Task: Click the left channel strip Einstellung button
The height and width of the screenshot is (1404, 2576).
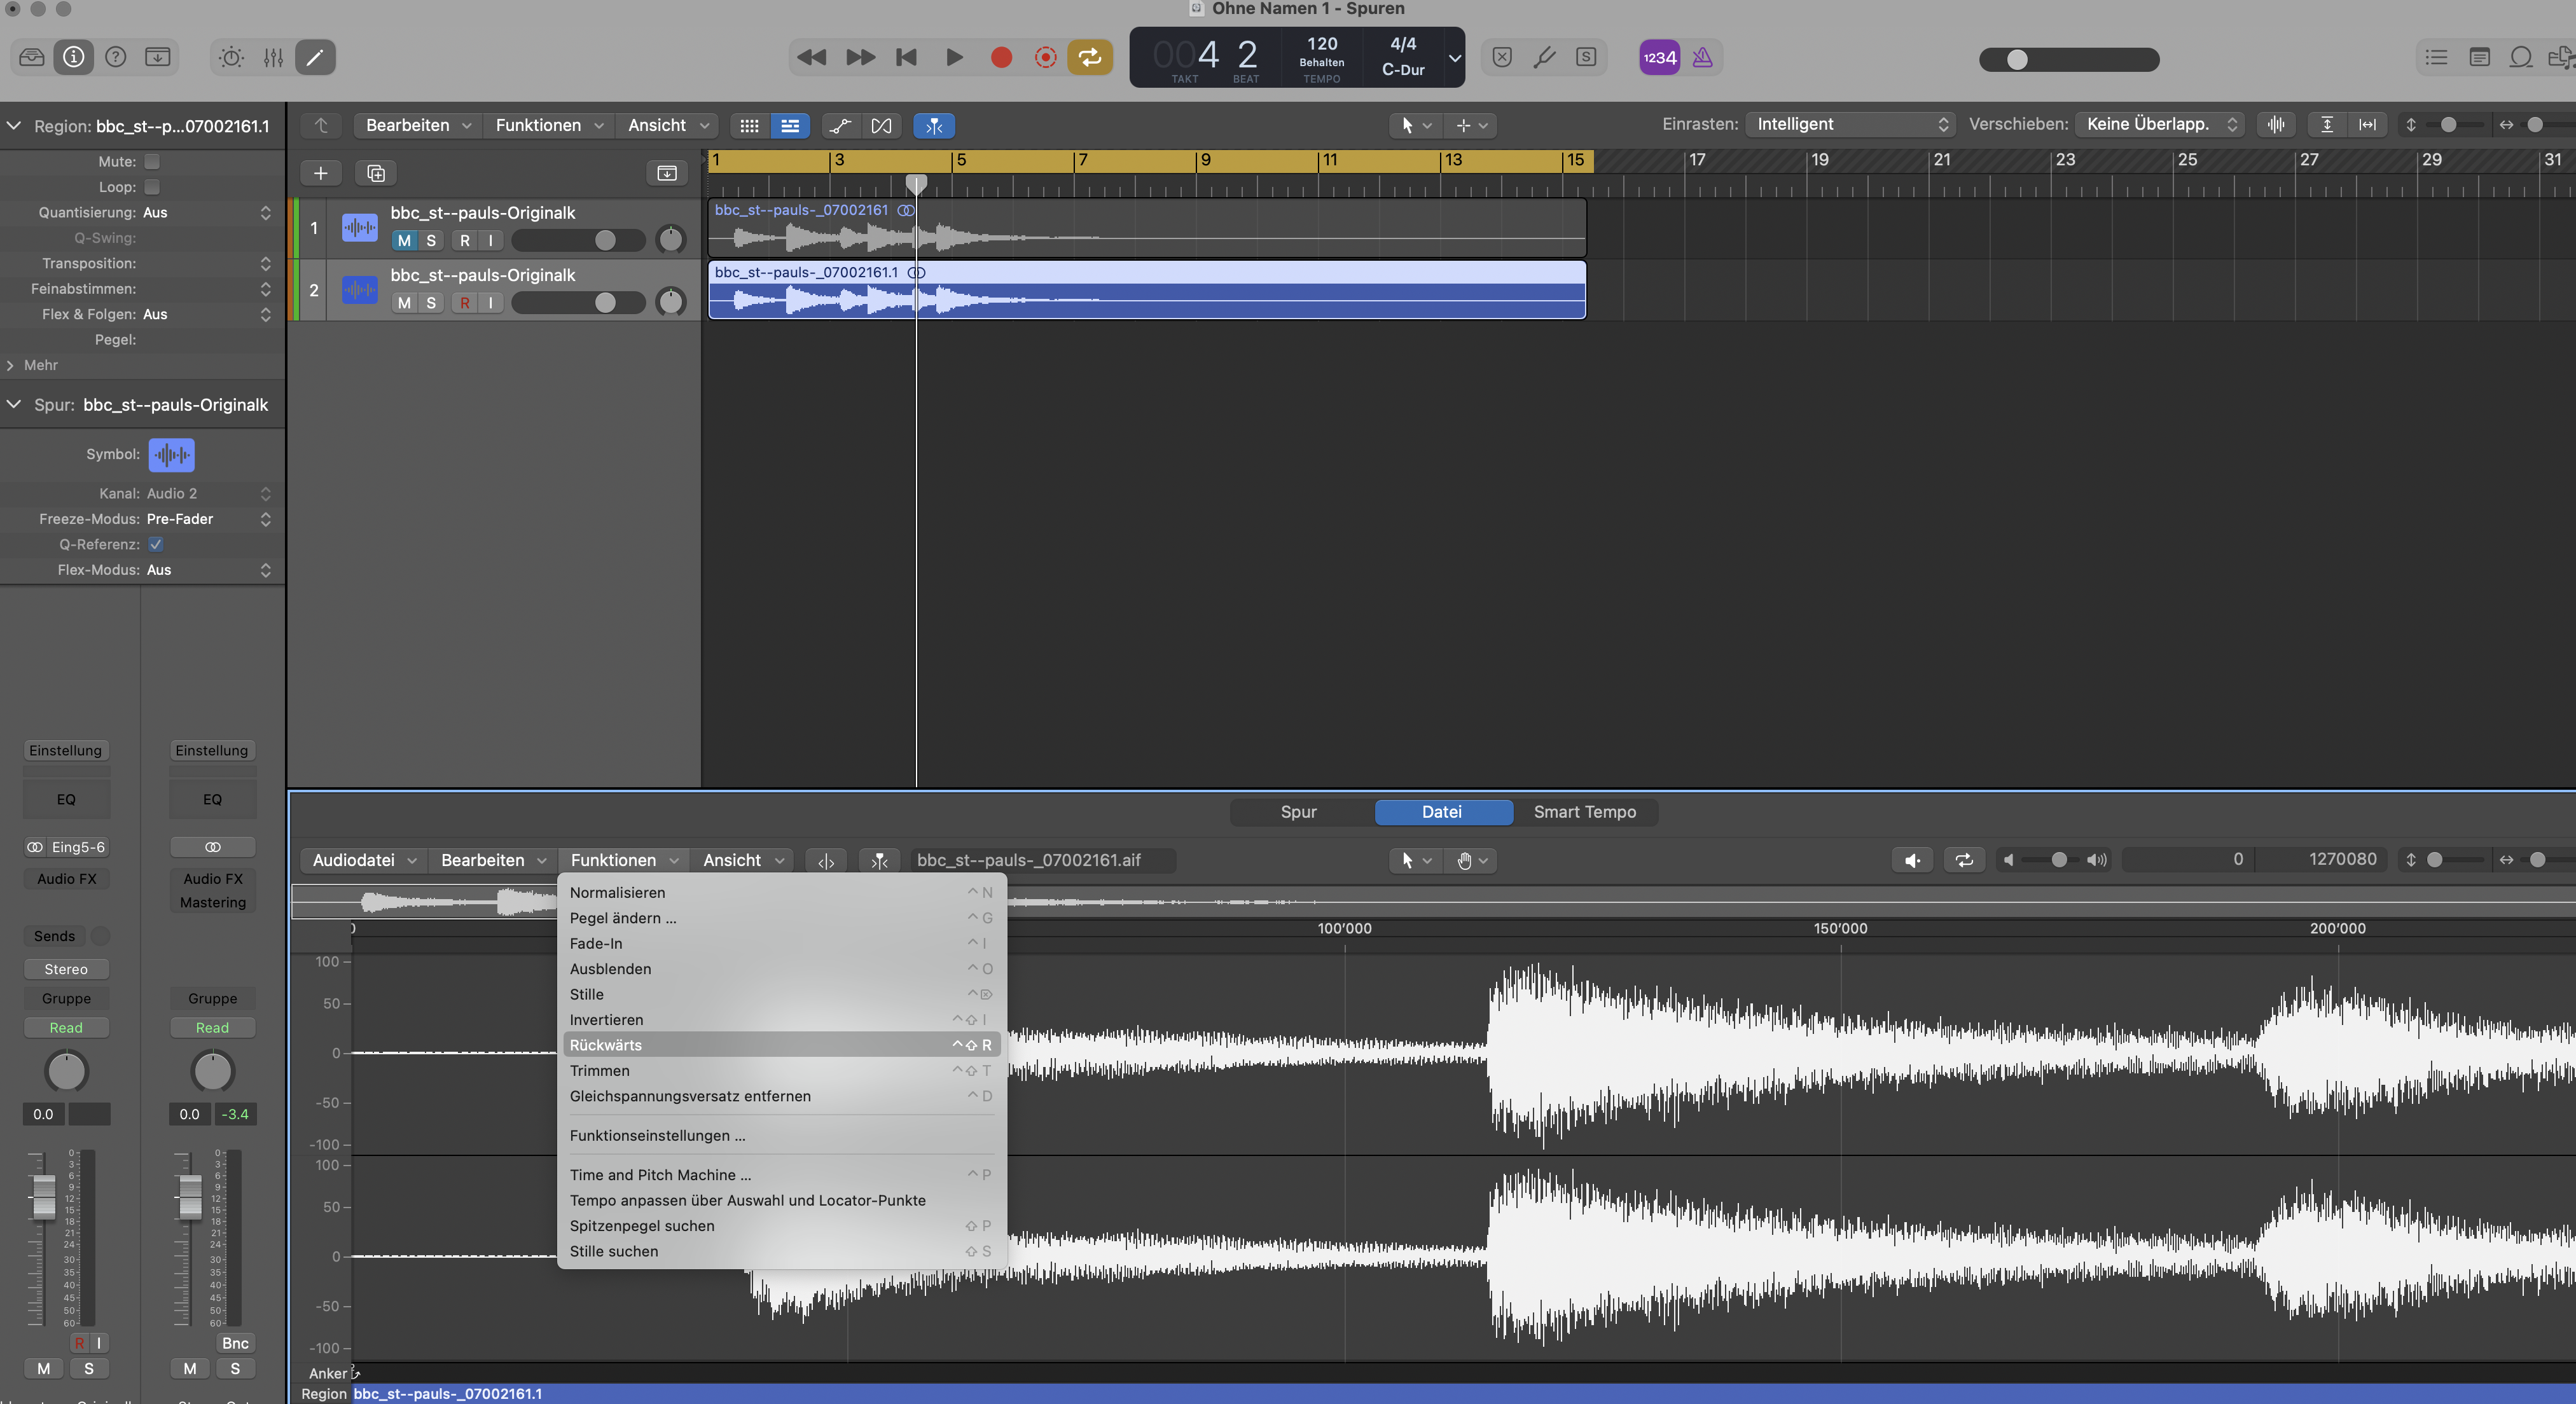Action: click(66, 750)
